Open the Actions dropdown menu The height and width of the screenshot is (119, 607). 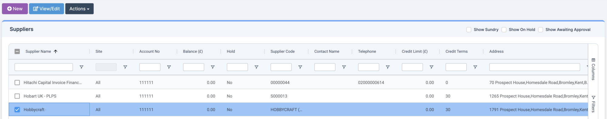(x=80, y=9)
